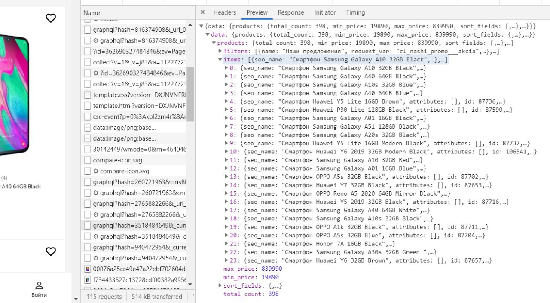Click the network list vertical scrollbar thumb
This screenshot has width=550, height=303.
tap(190, 94)
